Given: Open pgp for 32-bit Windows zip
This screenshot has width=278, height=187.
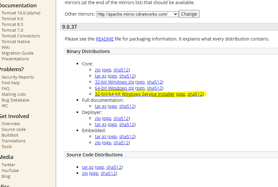Looking at the screenshot, I should [x=141, y=82].
